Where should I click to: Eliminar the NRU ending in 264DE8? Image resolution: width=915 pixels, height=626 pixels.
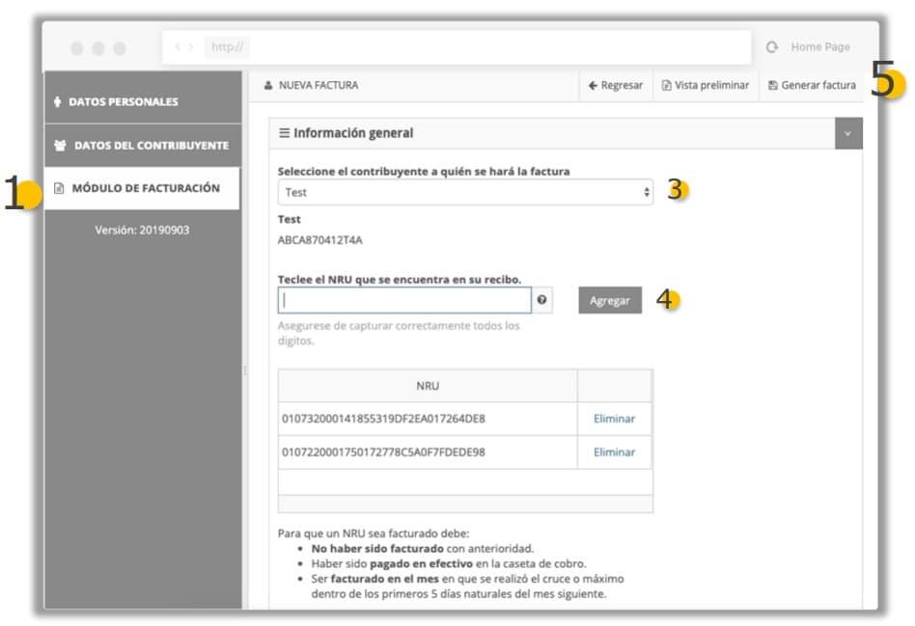click(614, 419)
